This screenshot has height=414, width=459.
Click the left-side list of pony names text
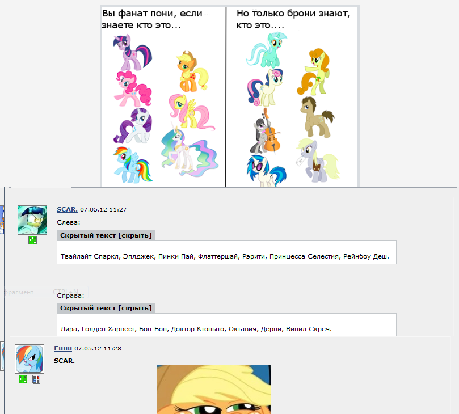225,256
